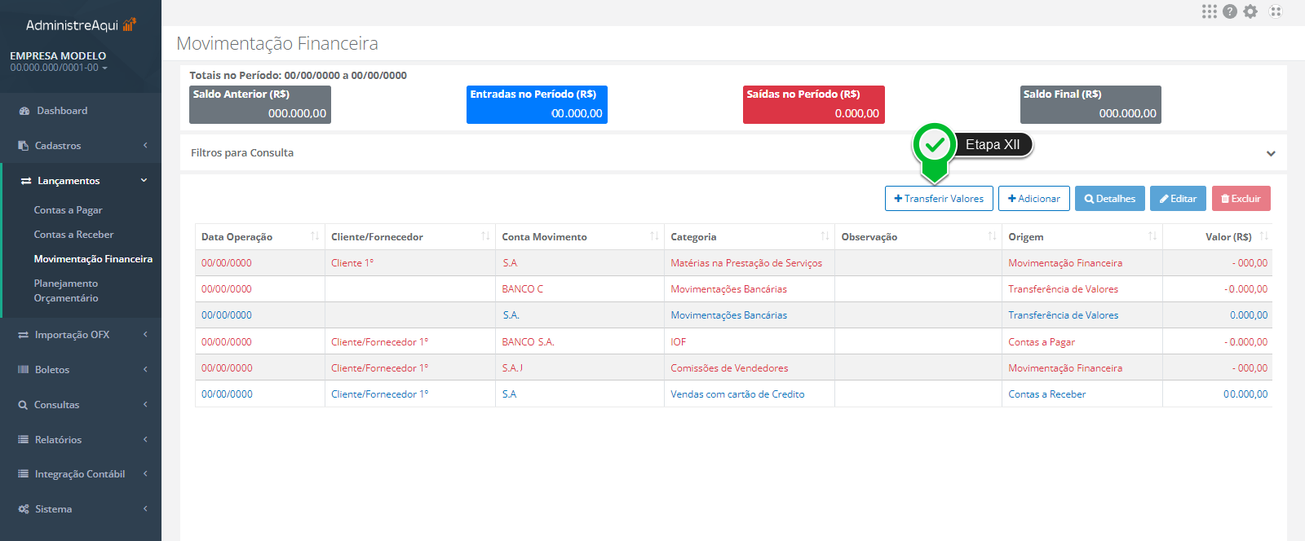
Task: Sort by Valor (R$) column arrows
Action: coord(1263,236)
